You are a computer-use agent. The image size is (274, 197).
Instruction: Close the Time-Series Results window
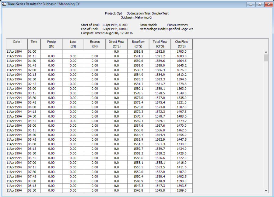tap(268, 4)
